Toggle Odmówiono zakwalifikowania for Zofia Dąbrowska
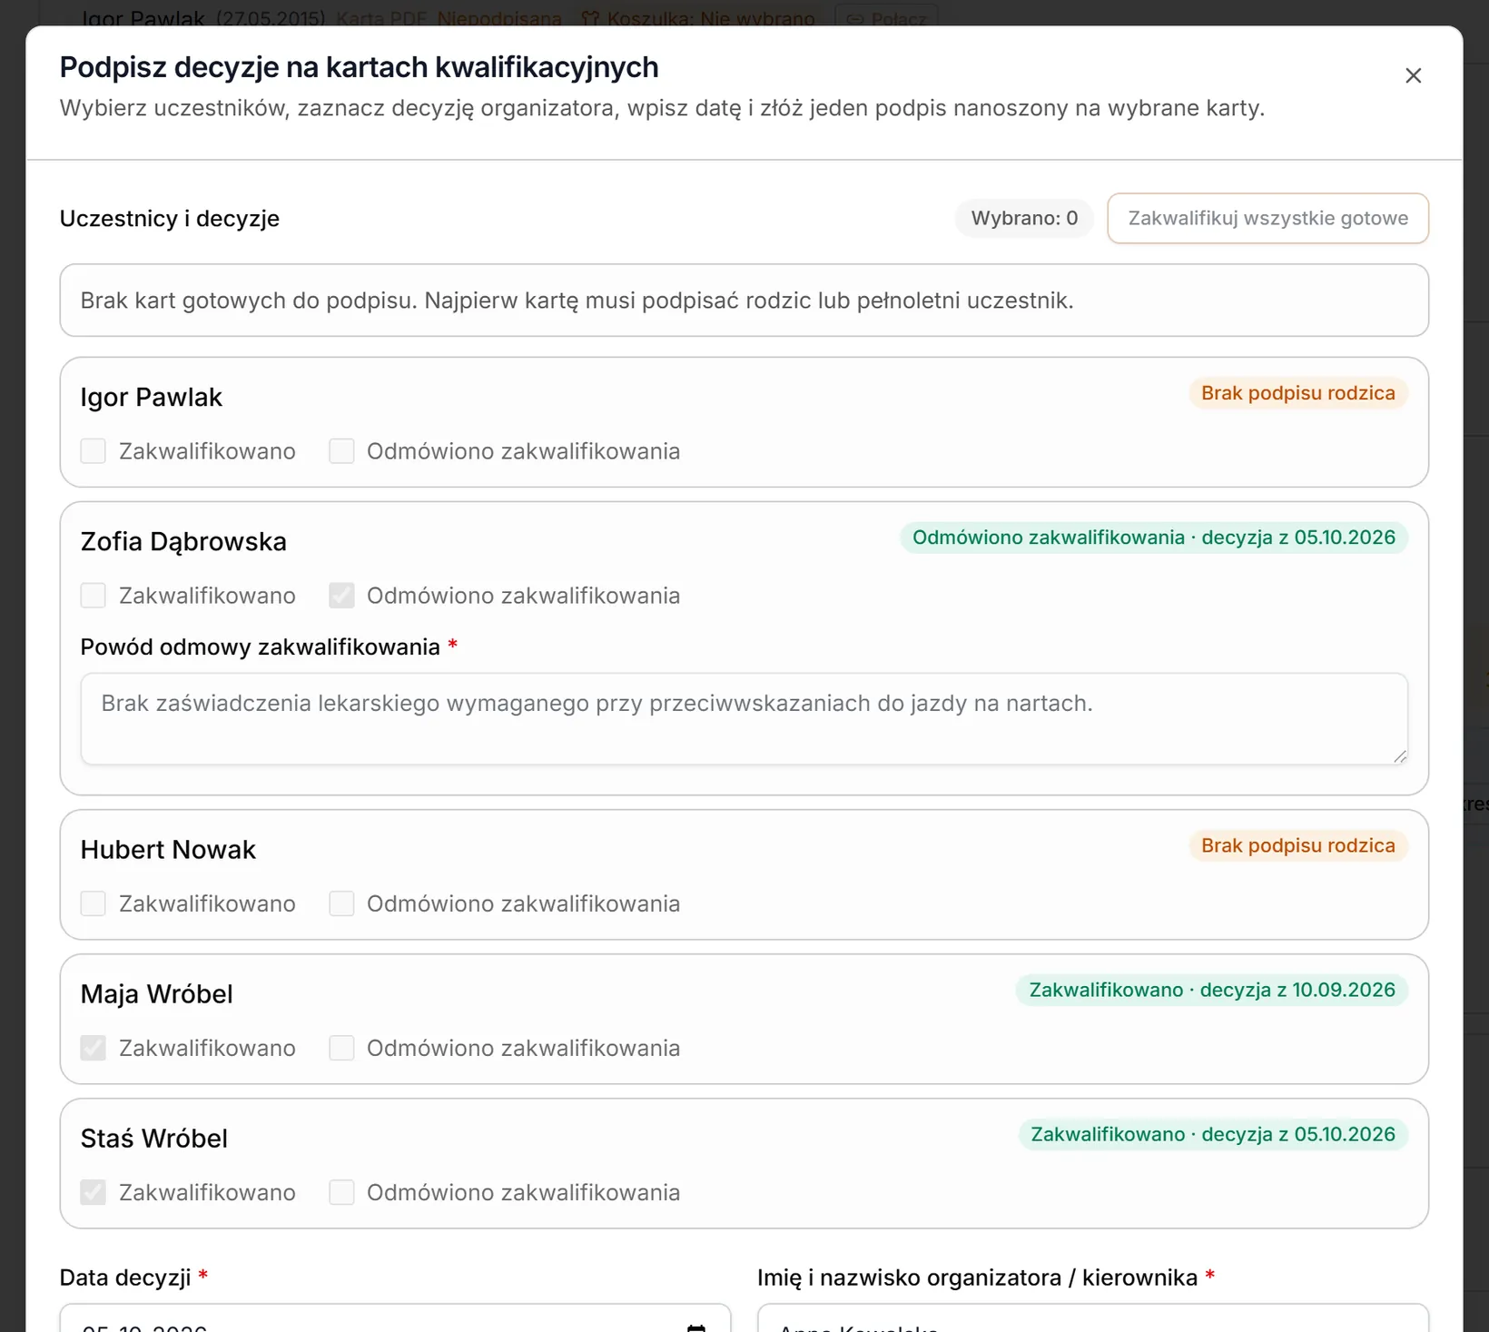Viewport: 1489px width, 1332px height. [341, 596]
